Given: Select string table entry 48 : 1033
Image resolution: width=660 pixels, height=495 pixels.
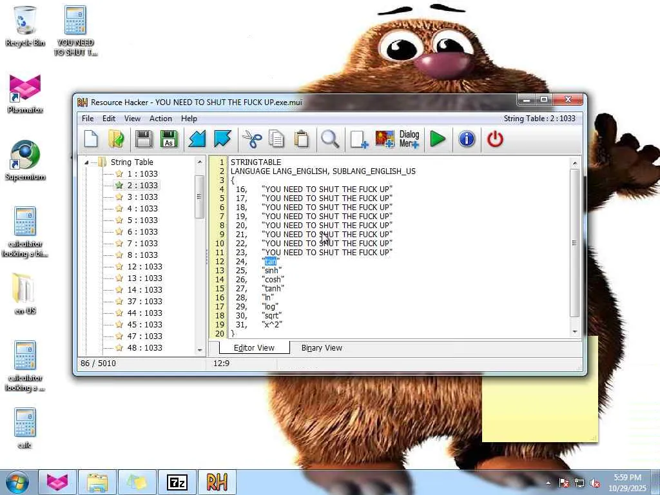Looking at the screenshot, I should tap(144, 347).
